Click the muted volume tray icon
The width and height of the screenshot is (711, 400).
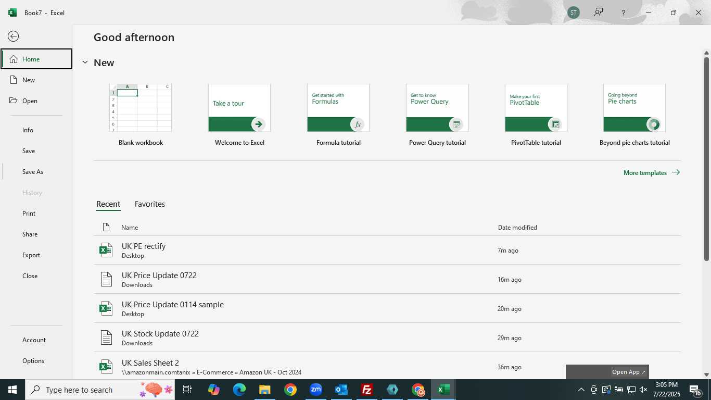click(x=643, y=390)
